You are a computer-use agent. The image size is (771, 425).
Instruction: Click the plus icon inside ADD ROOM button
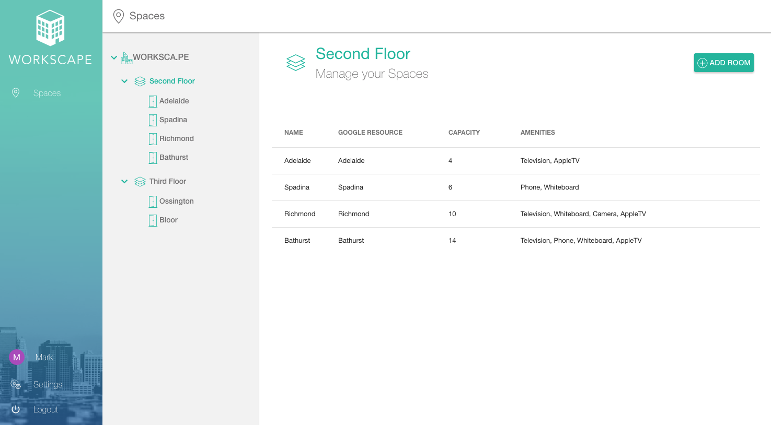[x=702, y=63]
